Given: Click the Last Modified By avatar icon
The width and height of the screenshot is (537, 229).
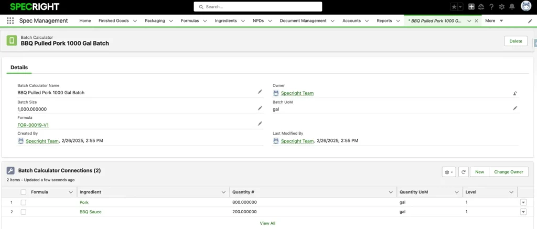Looking at the screenshot, I should tap(276, 141).
